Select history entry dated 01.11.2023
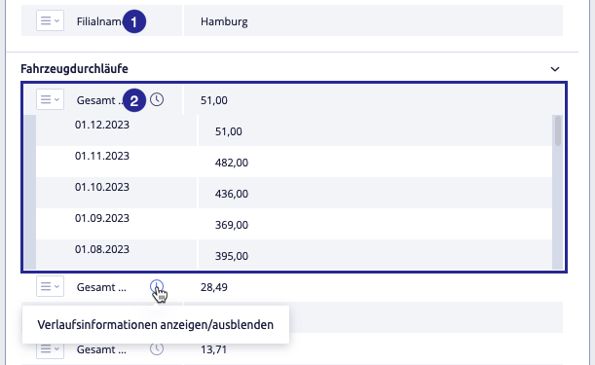Viewport: 595px width, 365px height. 102,156
